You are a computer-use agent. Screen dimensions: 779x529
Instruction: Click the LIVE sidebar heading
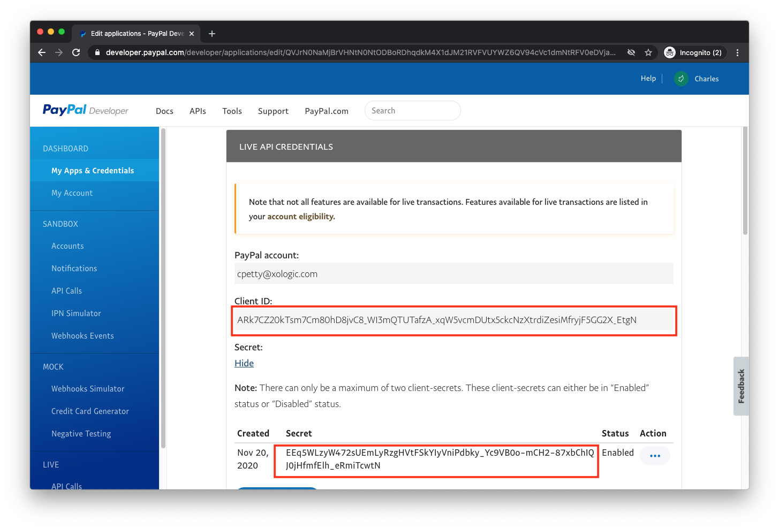coord(51,465)
